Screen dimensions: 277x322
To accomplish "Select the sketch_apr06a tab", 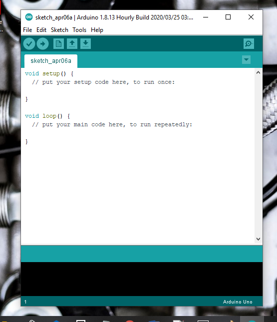I will click(51, 61).
